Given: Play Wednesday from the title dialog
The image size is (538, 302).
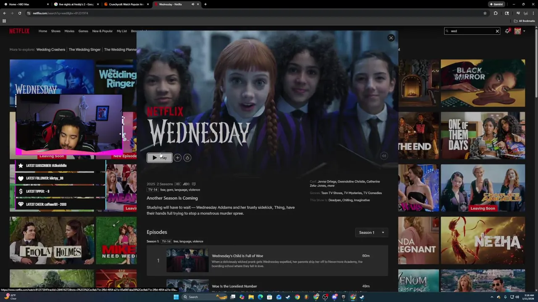Looking at the screenshot, I should (x=159, y=158).
